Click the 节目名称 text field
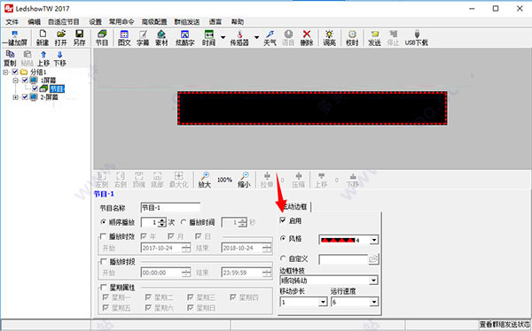532x331 pixels. click(x=170, y=207)
